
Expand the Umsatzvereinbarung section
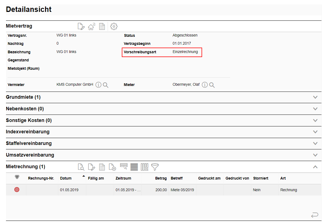[315, 155]
